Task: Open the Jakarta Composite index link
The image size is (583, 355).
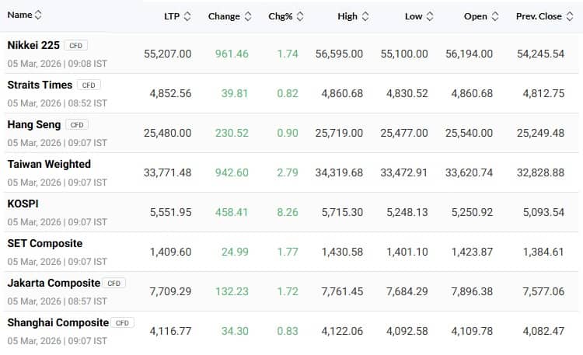Action: click(54, 284)
